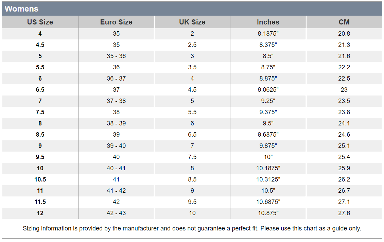Click the 10.1875" inches cell
Screen dimensions: 384x242
tap(268, 168)
